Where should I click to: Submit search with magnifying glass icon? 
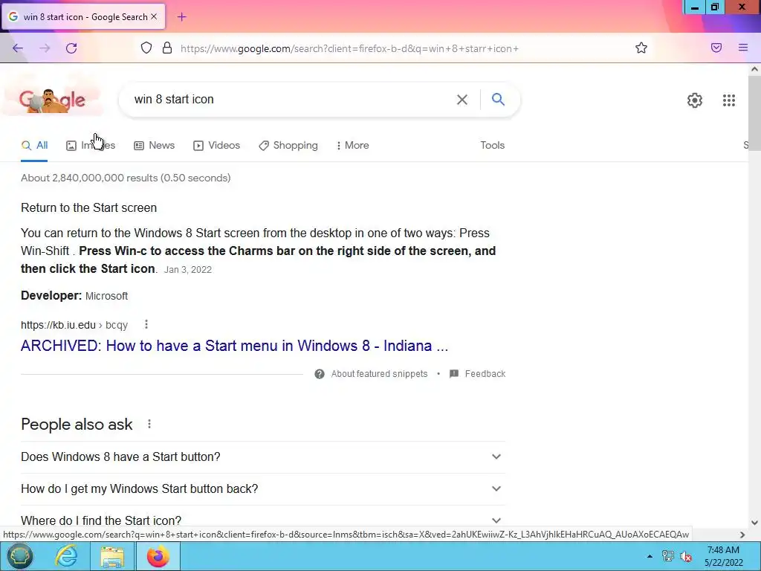click(498, 99)
